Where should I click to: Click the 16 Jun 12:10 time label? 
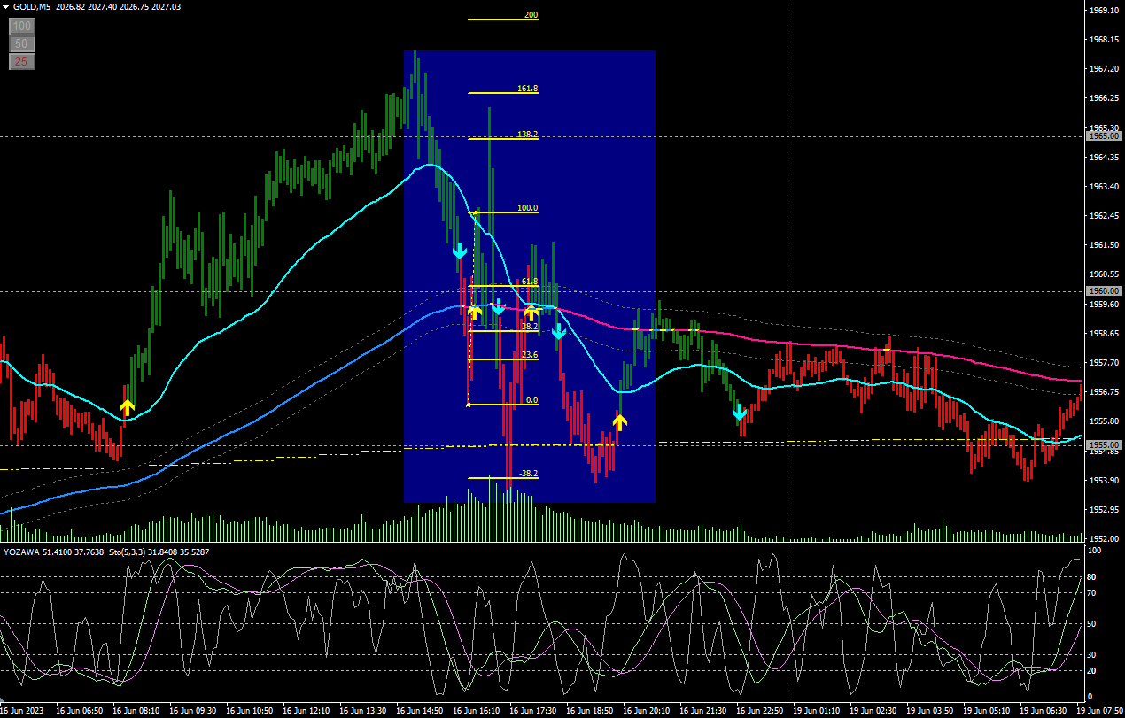coord(308,710)
